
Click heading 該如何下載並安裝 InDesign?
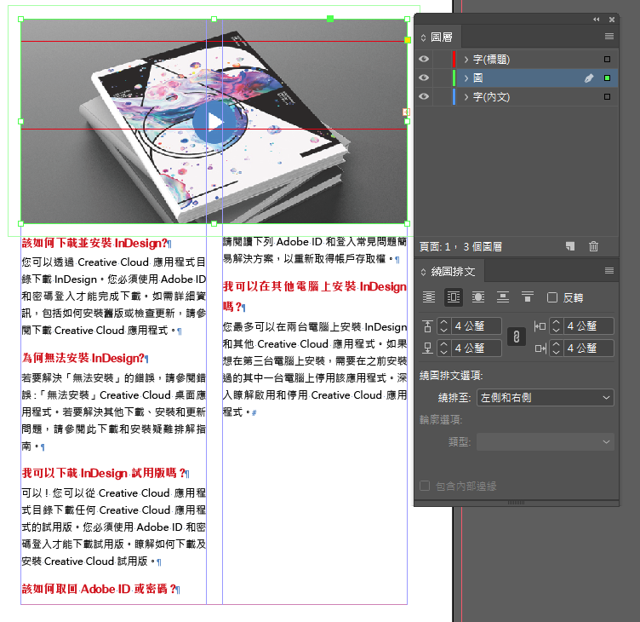94,244
